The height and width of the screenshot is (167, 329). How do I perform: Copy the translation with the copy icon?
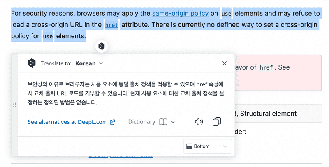click(217, 122)
